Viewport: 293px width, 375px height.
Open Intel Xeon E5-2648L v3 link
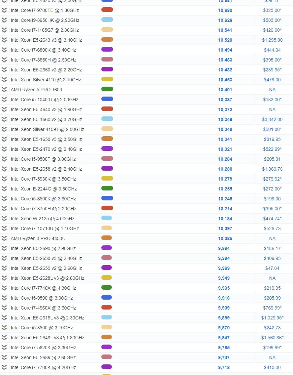pos(48,338)
